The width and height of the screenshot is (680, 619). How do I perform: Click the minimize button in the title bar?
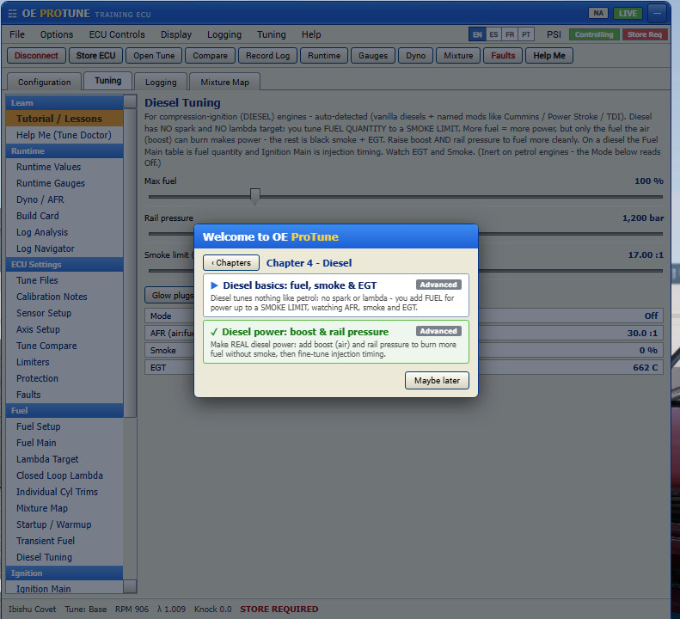pos(658,14)
